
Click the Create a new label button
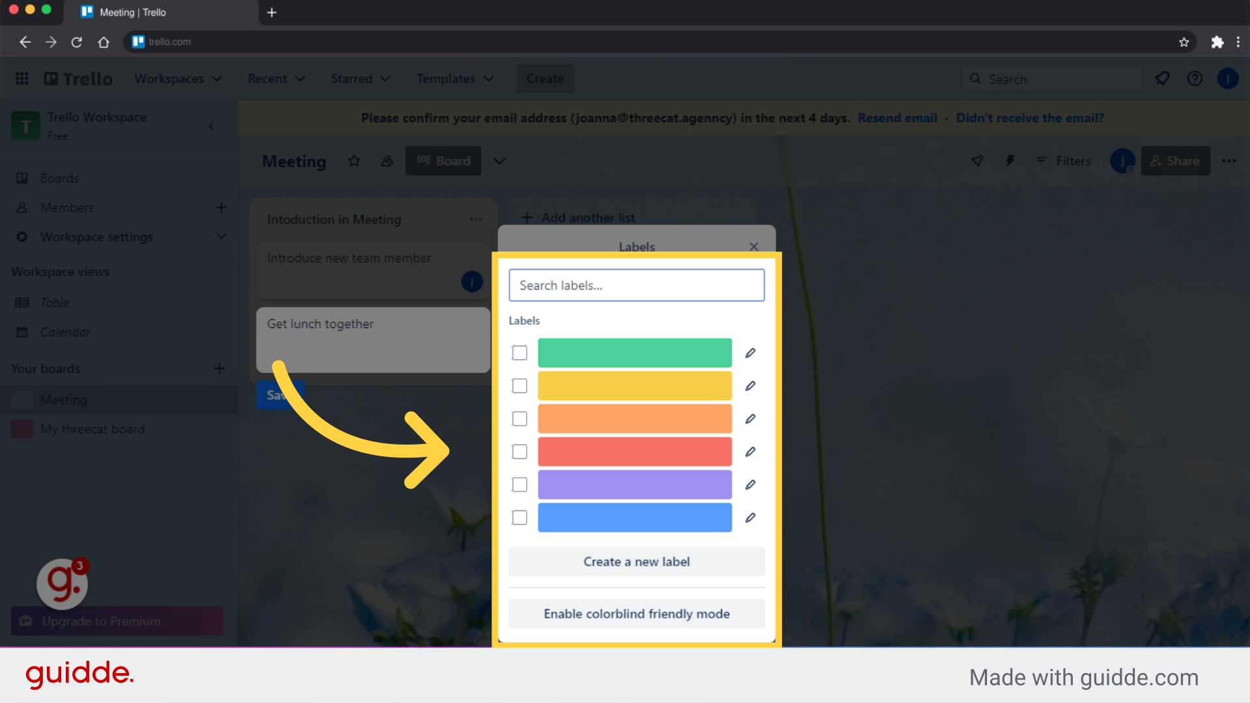[636, 561]
